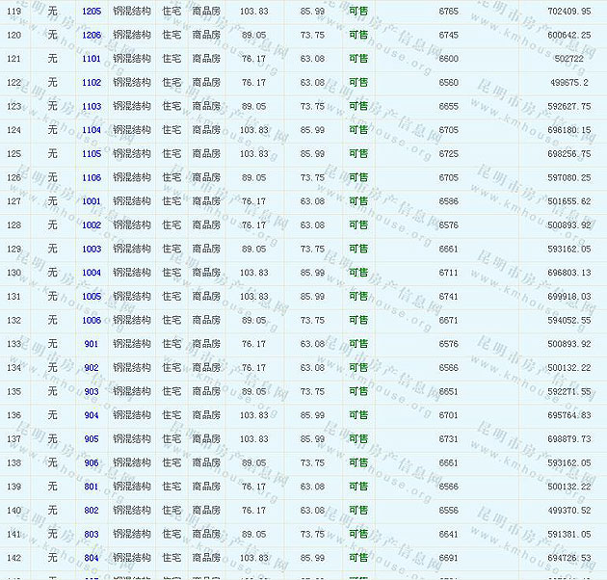This screenshot has width=607, height=580.
Task: Click room number 901
Action: coord(92,344)
